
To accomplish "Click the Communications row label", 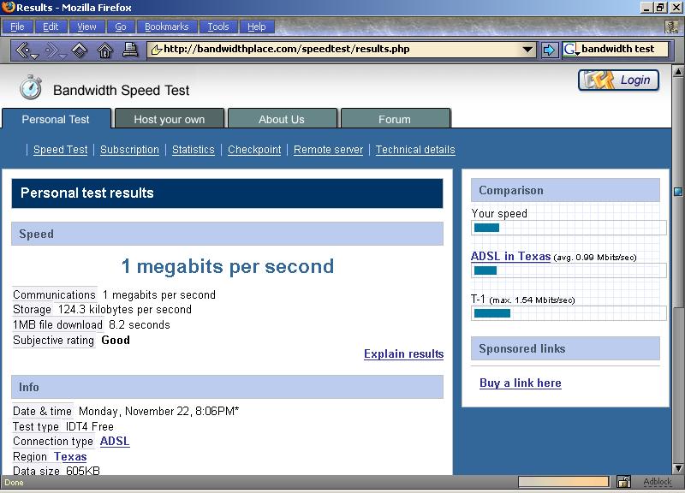I will 54,294.
